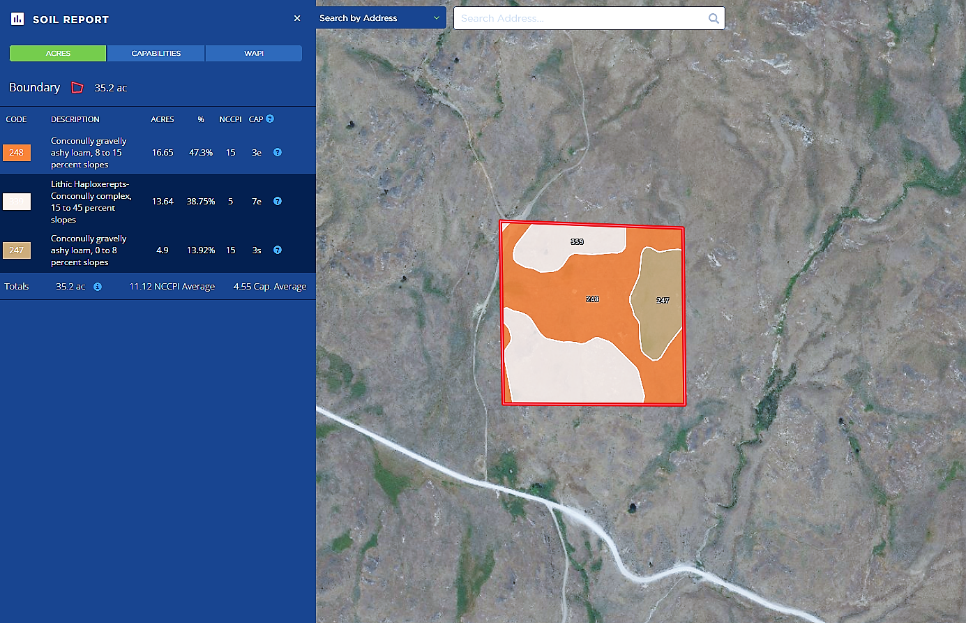
Task: Click the 247 soil zone map label
Action: coord(663,300)
